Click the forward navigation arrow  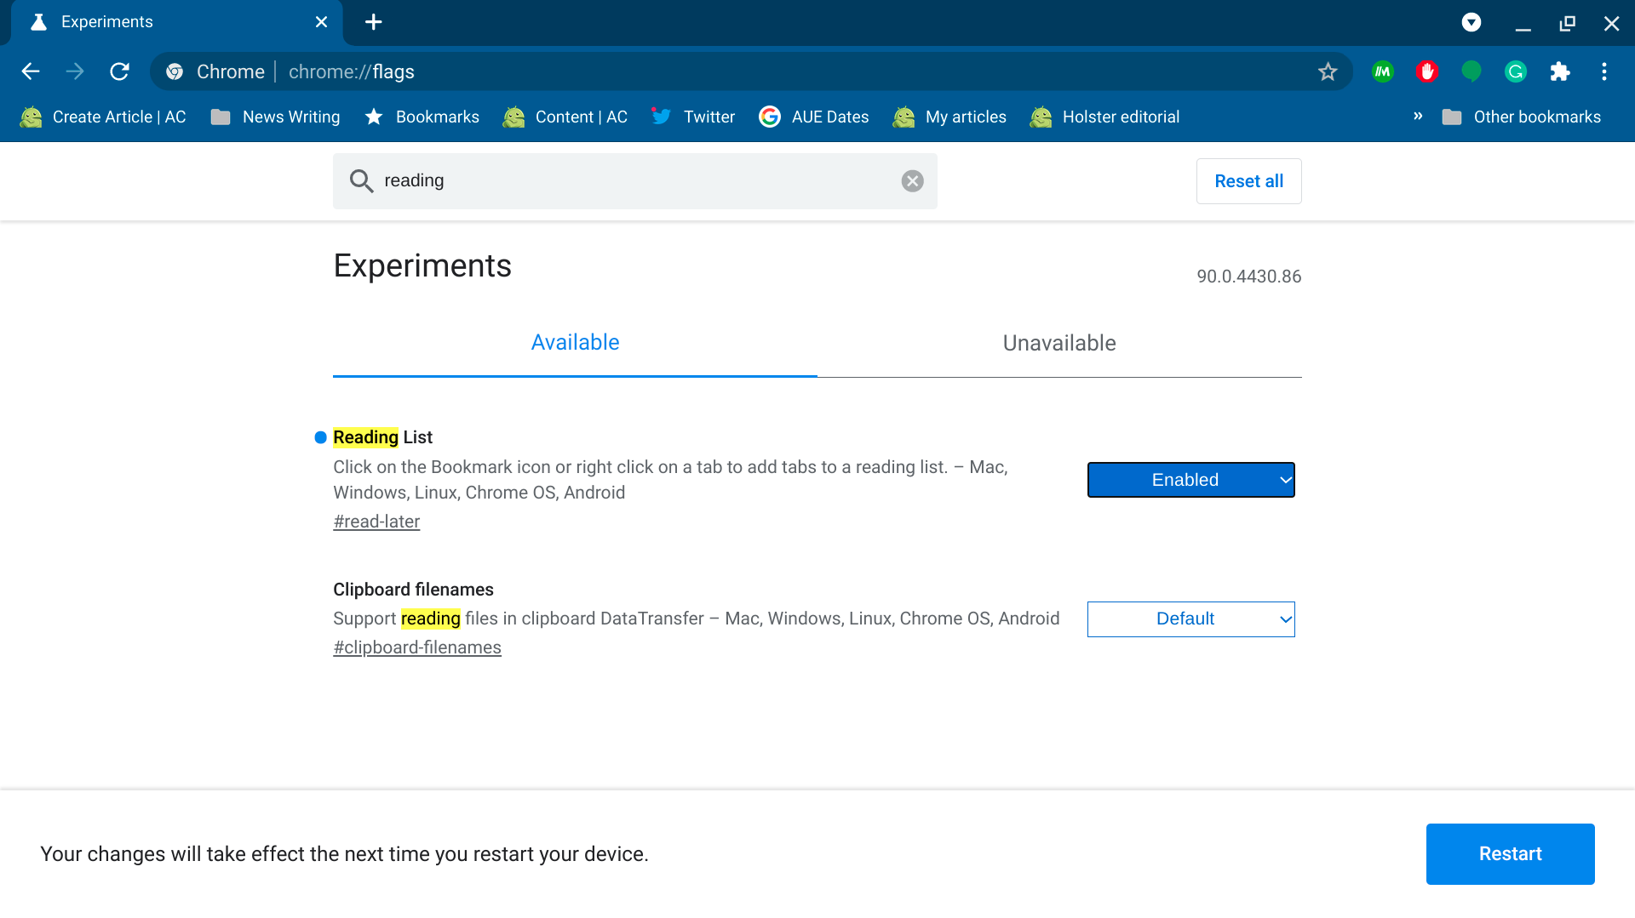tap(75, 71)
